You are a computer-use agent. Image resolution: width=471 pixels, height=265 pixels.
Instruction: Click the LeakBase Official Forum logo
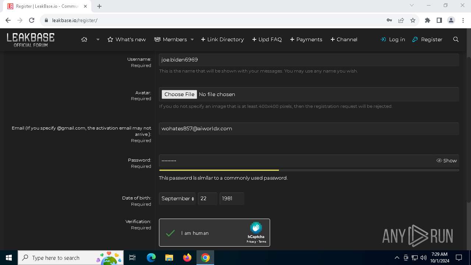pos(31,40)
